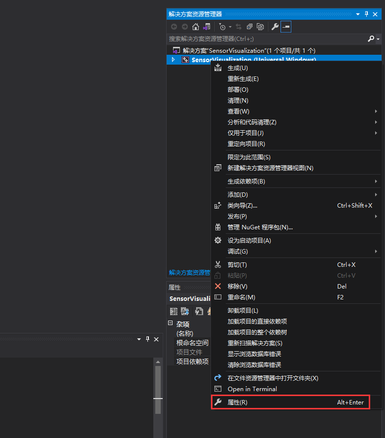Toggle the Preview Selected Items button

point(286,27)
